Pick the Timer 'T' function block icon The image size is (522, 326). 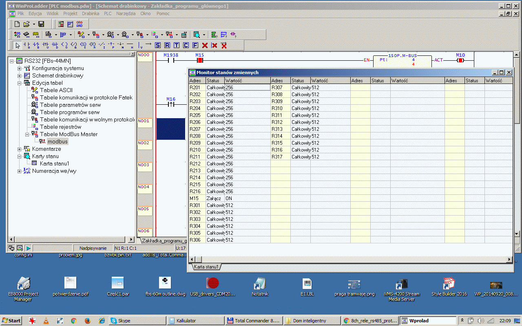[177, 45]
